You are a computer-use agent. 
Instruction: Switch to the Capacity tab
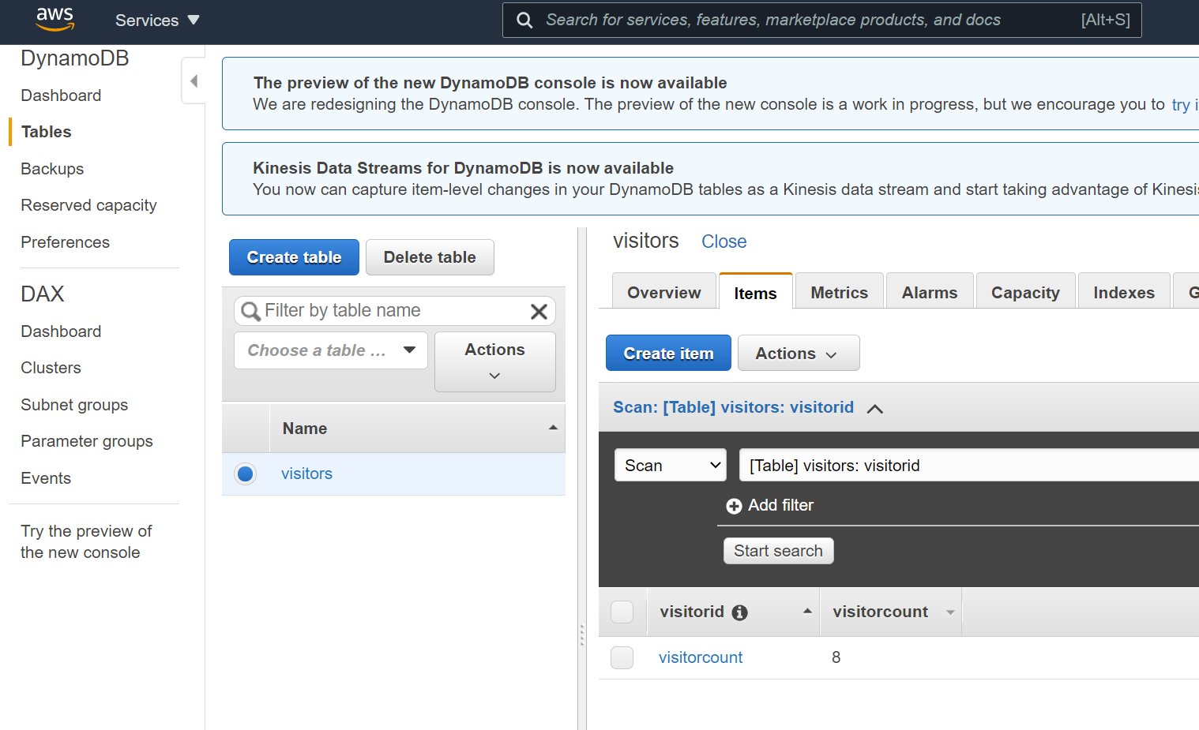click(x=1026, y=292)
